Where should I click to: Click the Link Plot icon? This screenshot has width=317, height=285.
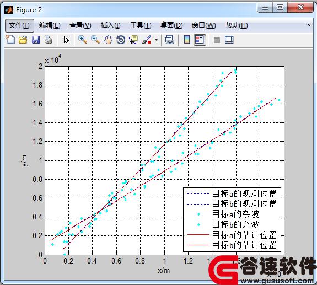coord(169,40)
